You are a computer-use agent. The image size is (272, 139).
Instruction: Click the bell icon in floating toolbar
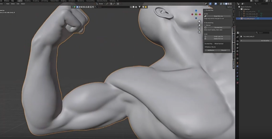pyautogui.click(x=146, y=7)
